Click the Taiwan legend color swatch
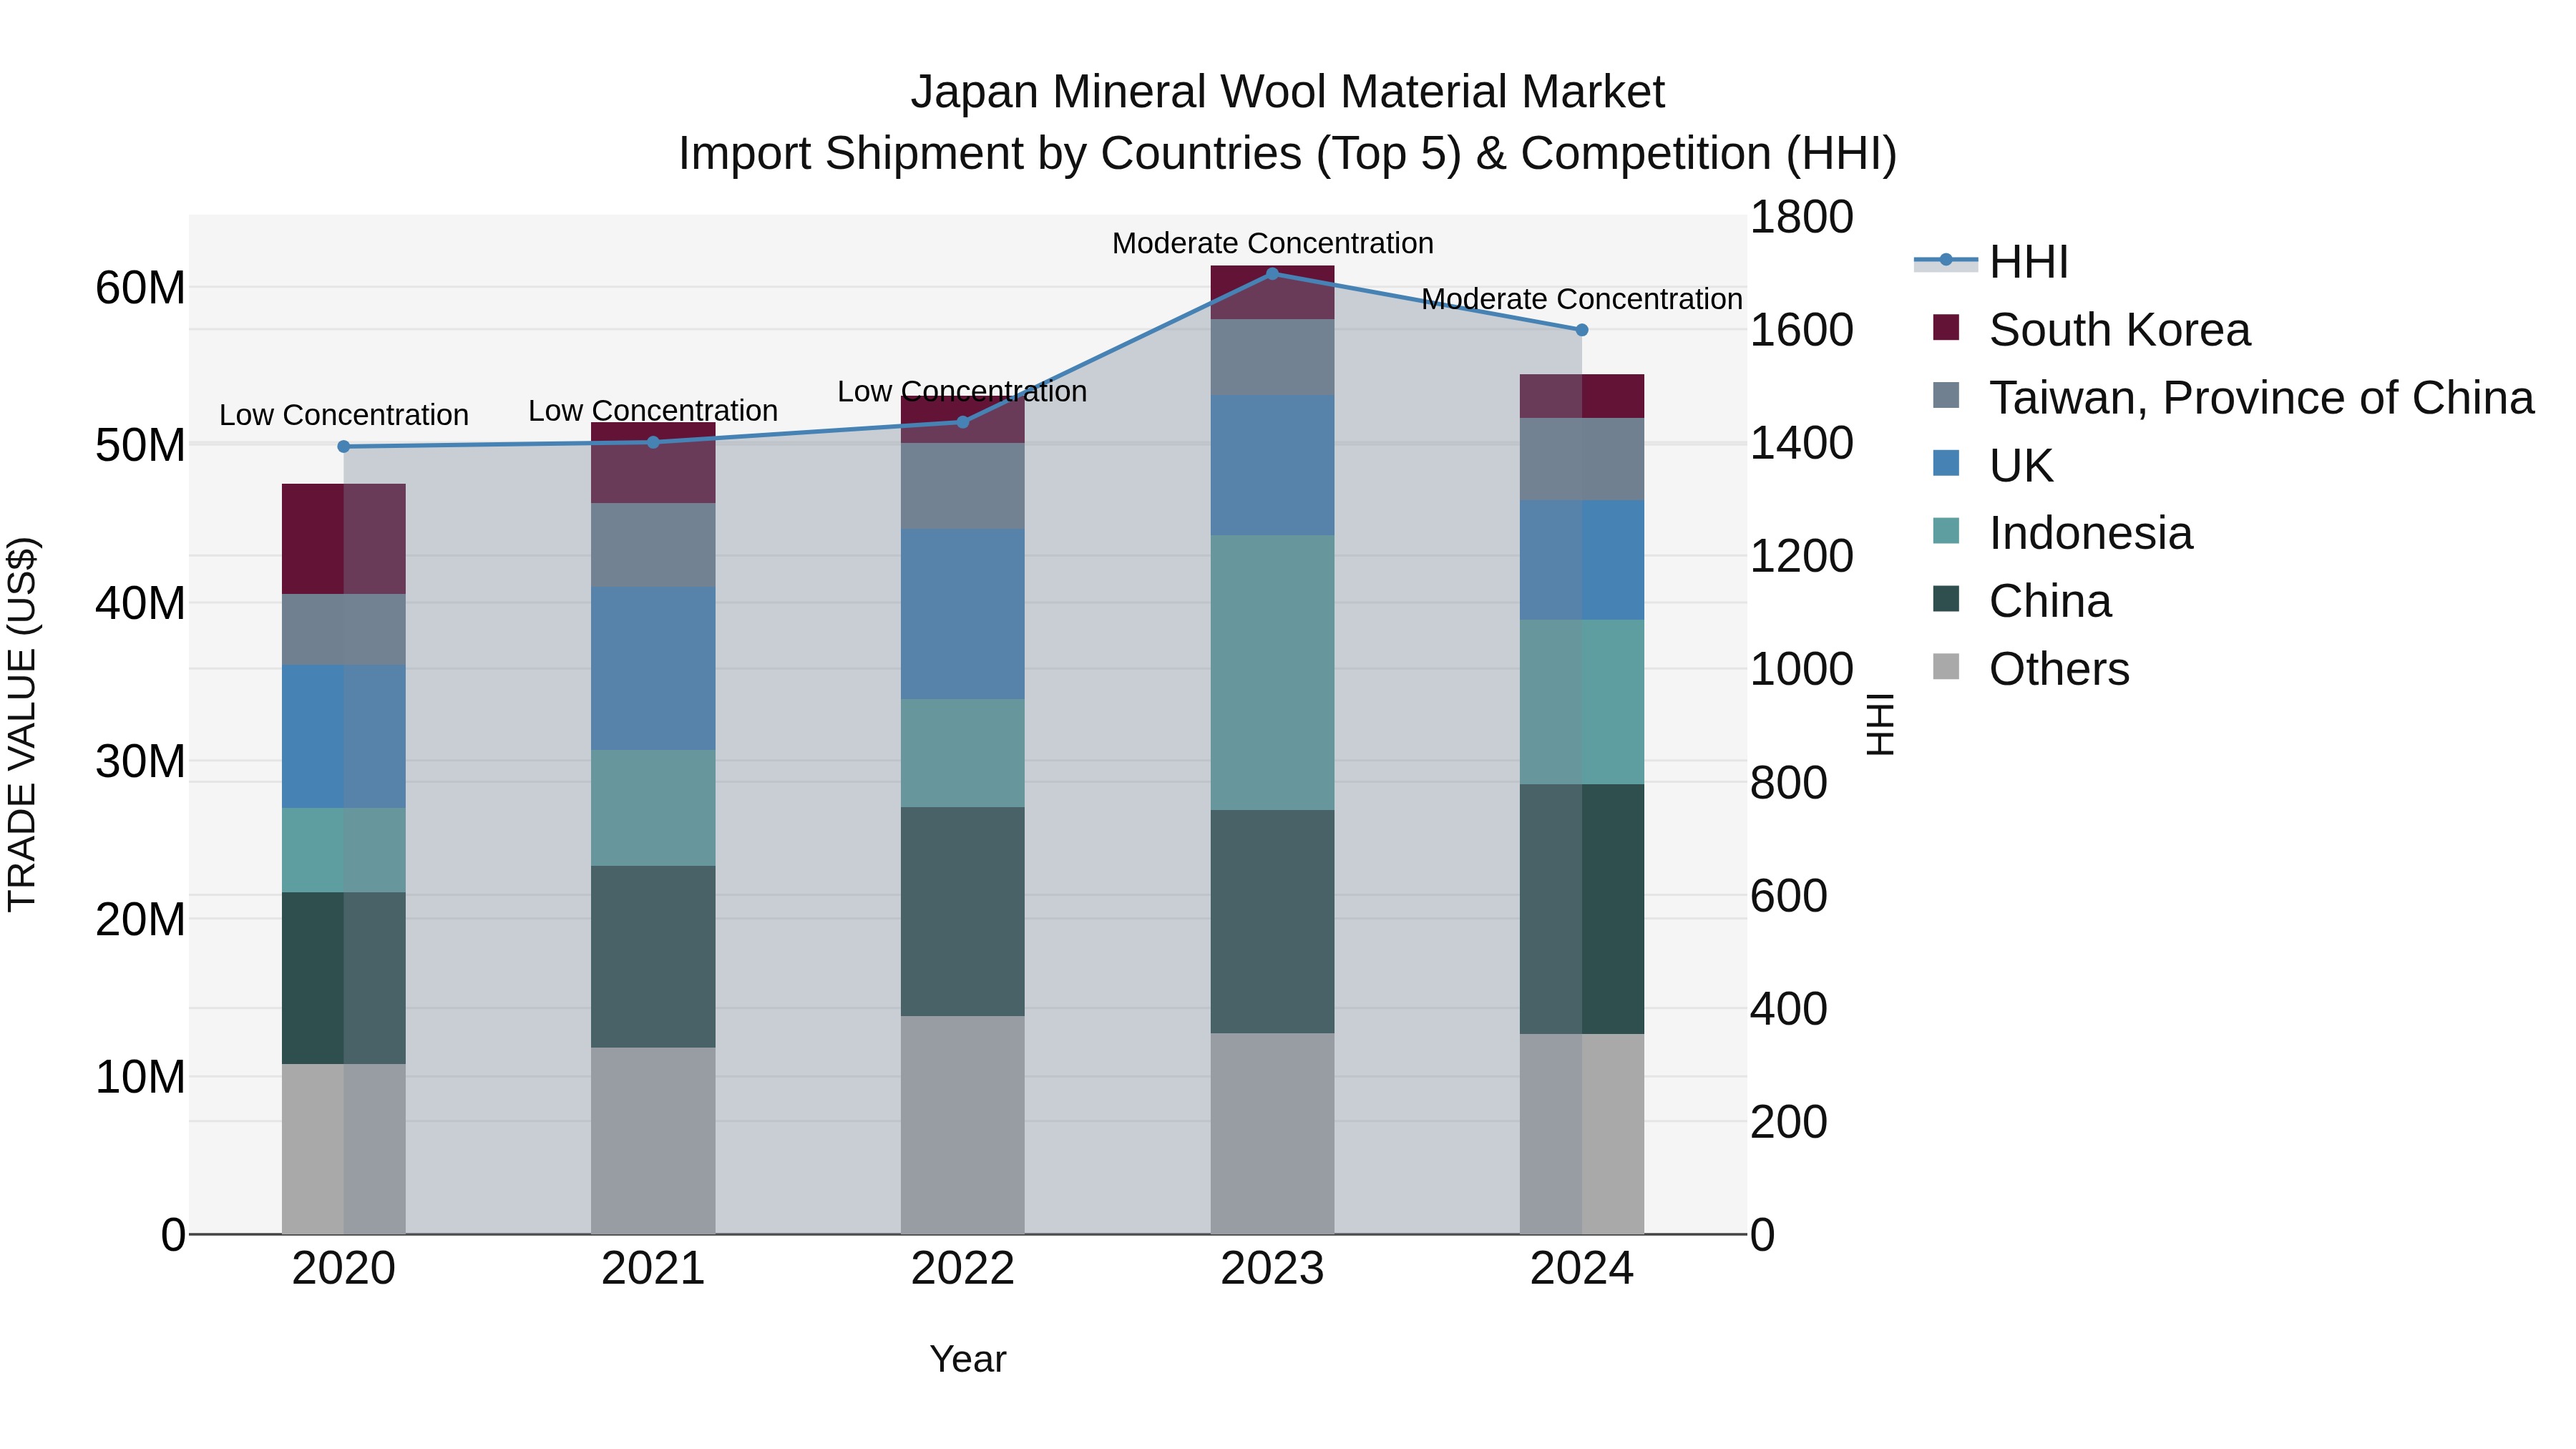The width and height of the screenshot is (2576, 1449). point(1946,396)
